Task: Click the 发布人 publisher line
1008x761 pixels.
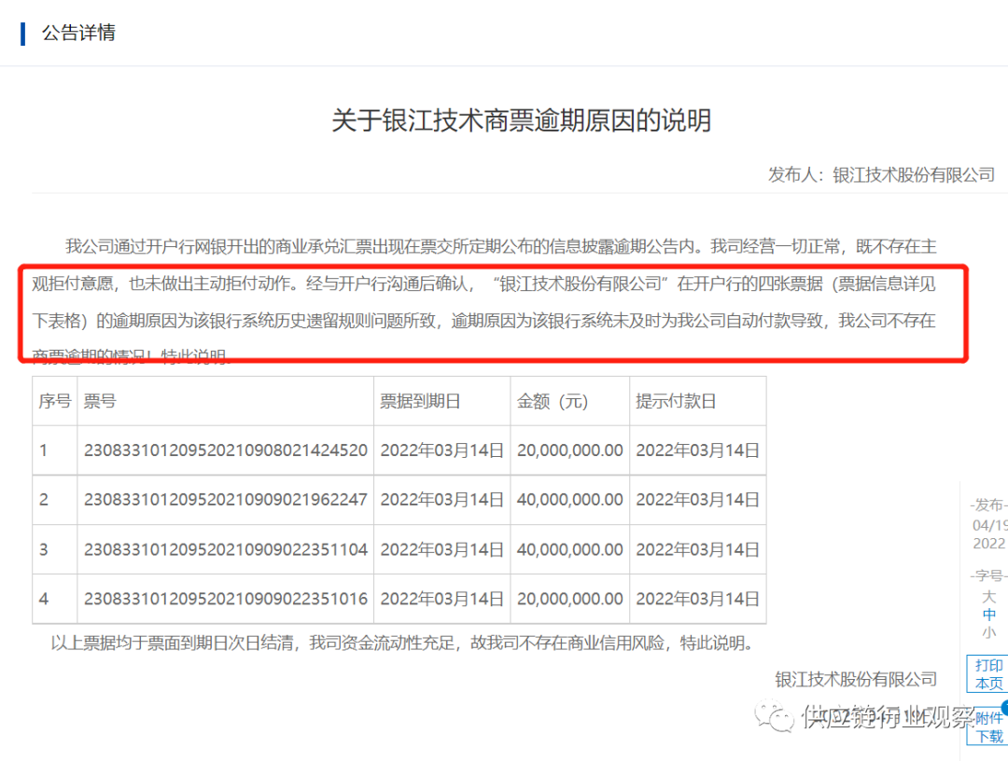Action: tap(881, 174)
